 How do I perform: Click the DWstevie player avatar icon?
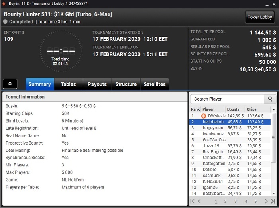(204, 116)
